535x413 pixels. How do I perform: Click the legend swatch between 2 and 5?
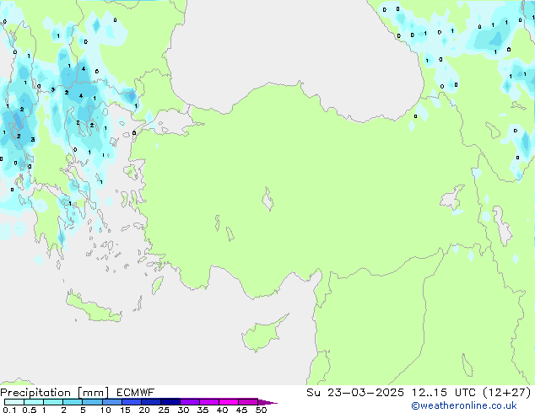pos(73,402)
